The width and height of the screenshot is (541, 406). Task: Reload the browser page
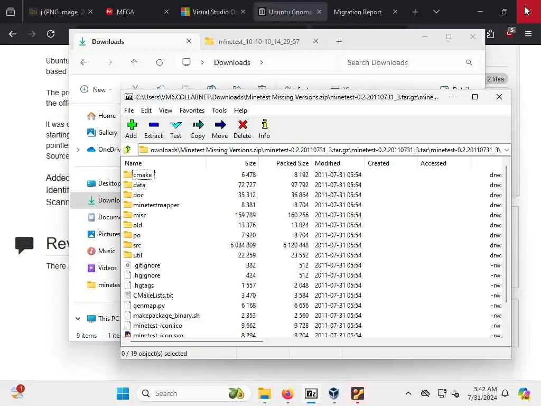[51, 34]
